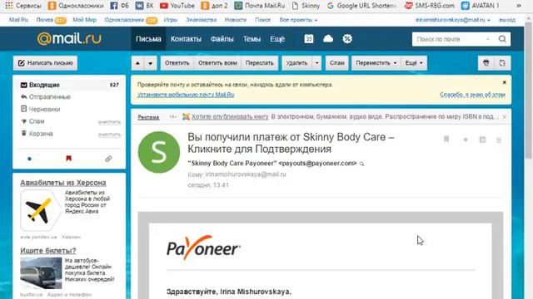Click the Переслать button
The height and width of the screenshot is (299, 533).
259,63
